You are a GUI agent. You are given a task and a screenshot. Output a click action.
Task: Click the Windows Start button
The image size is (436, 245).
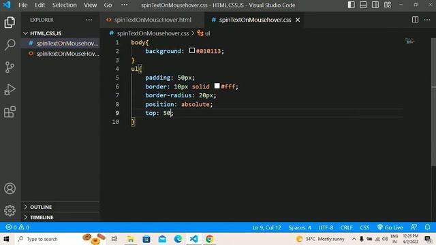[6, 239]
